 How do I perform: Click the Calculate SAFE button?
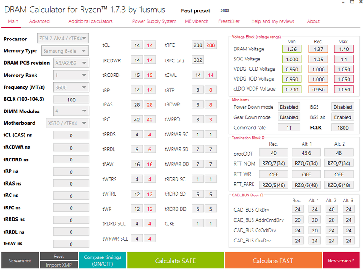click(176, 261)
